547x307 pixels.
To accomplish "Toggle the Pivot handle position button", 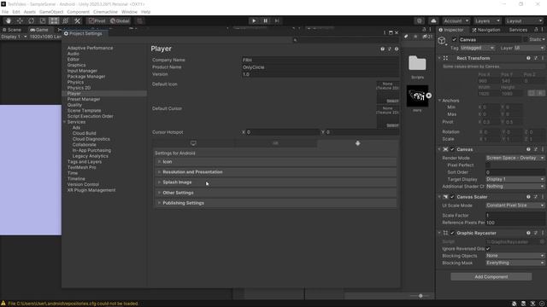I will 97,20.
